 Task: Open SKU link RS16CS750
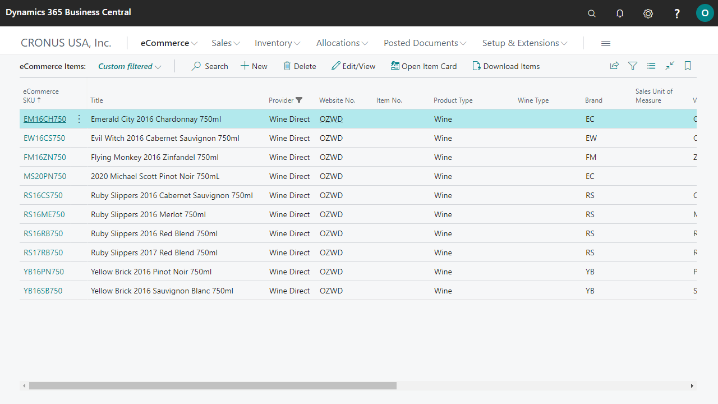43,195
